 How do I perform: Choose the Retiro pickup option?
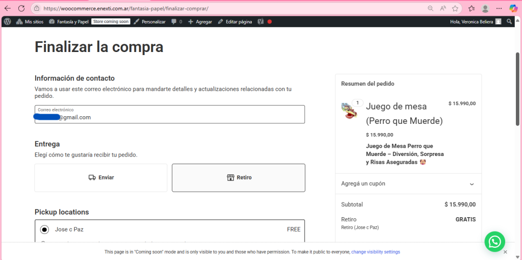tap(239, 177)
